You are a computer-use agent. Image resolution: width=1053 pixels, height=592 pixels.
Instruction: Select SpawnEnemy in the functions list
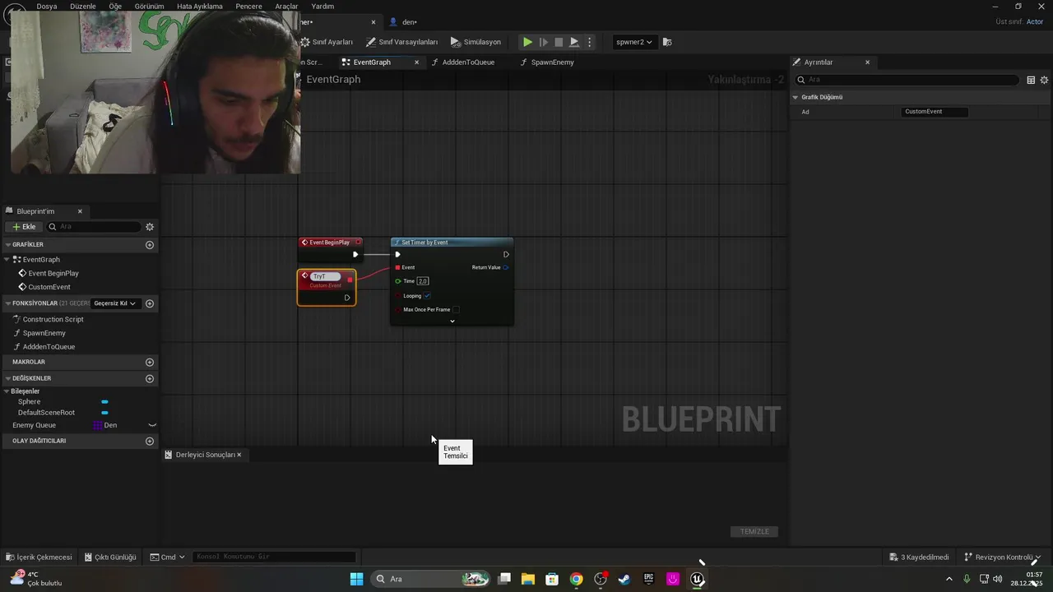tap(44, 333)
